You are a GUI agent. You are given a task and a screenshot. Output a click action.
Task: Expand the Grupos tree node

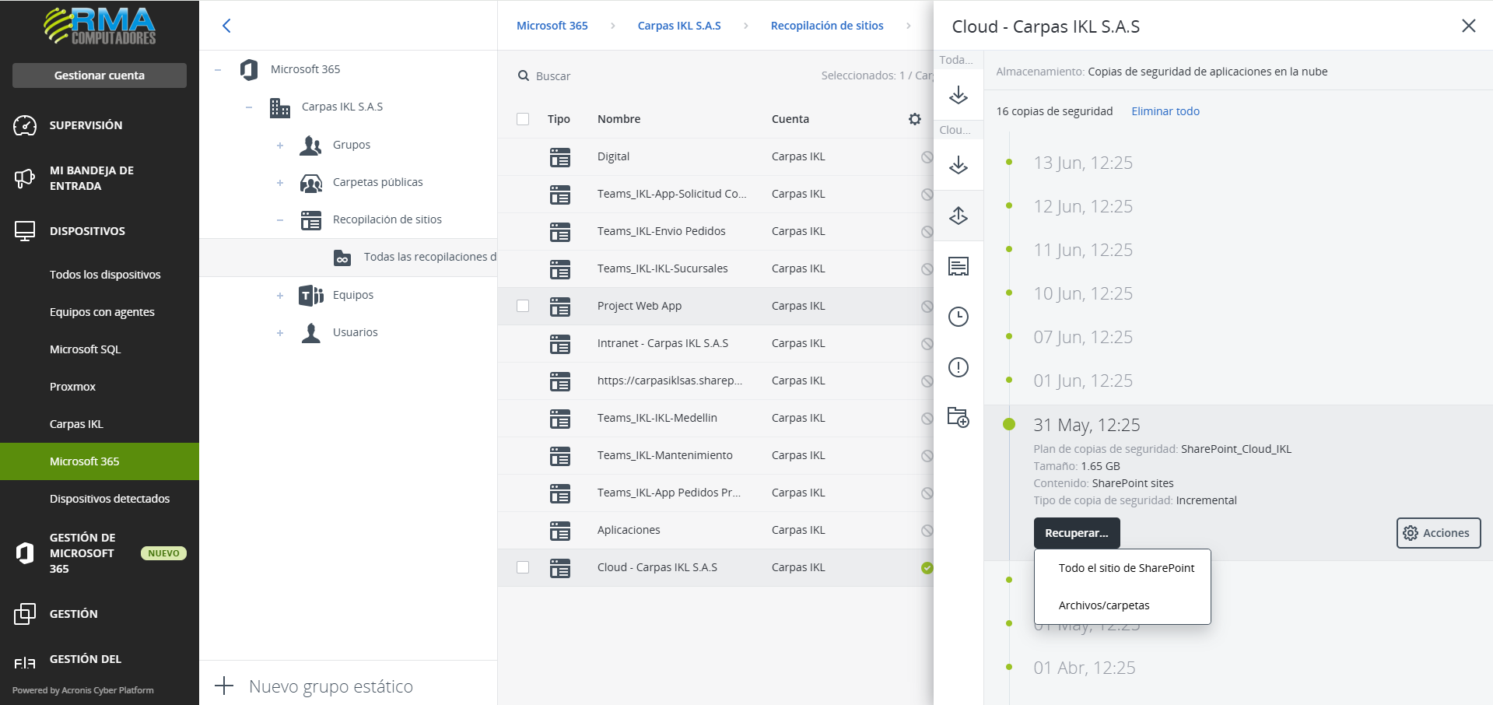click(280, 146)
